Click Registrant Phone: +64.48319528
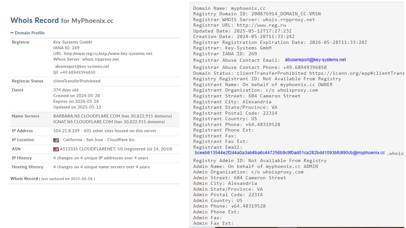 237,125
